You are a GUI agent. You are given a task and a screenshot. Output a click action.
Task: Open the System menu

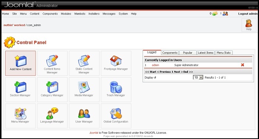coord(123,14)
